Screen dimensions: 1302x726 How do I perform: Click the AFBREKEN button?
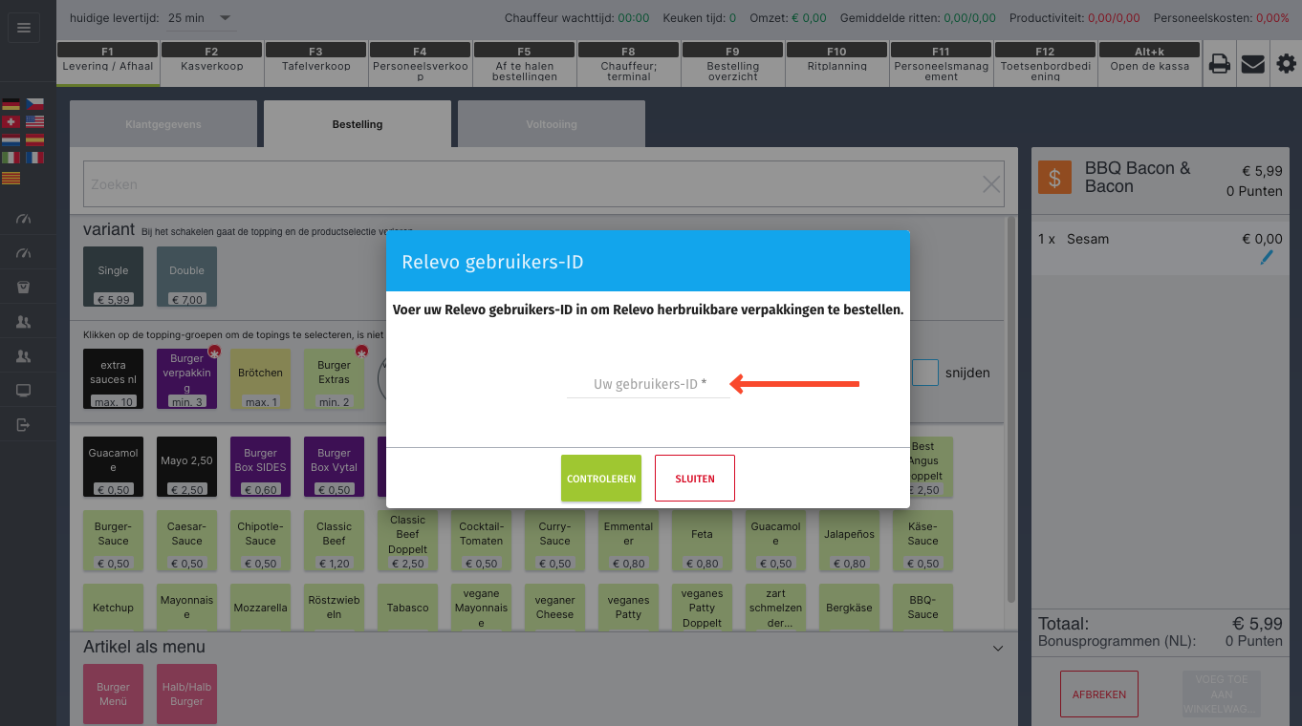pyautogui.click(x=1099, y=694)
